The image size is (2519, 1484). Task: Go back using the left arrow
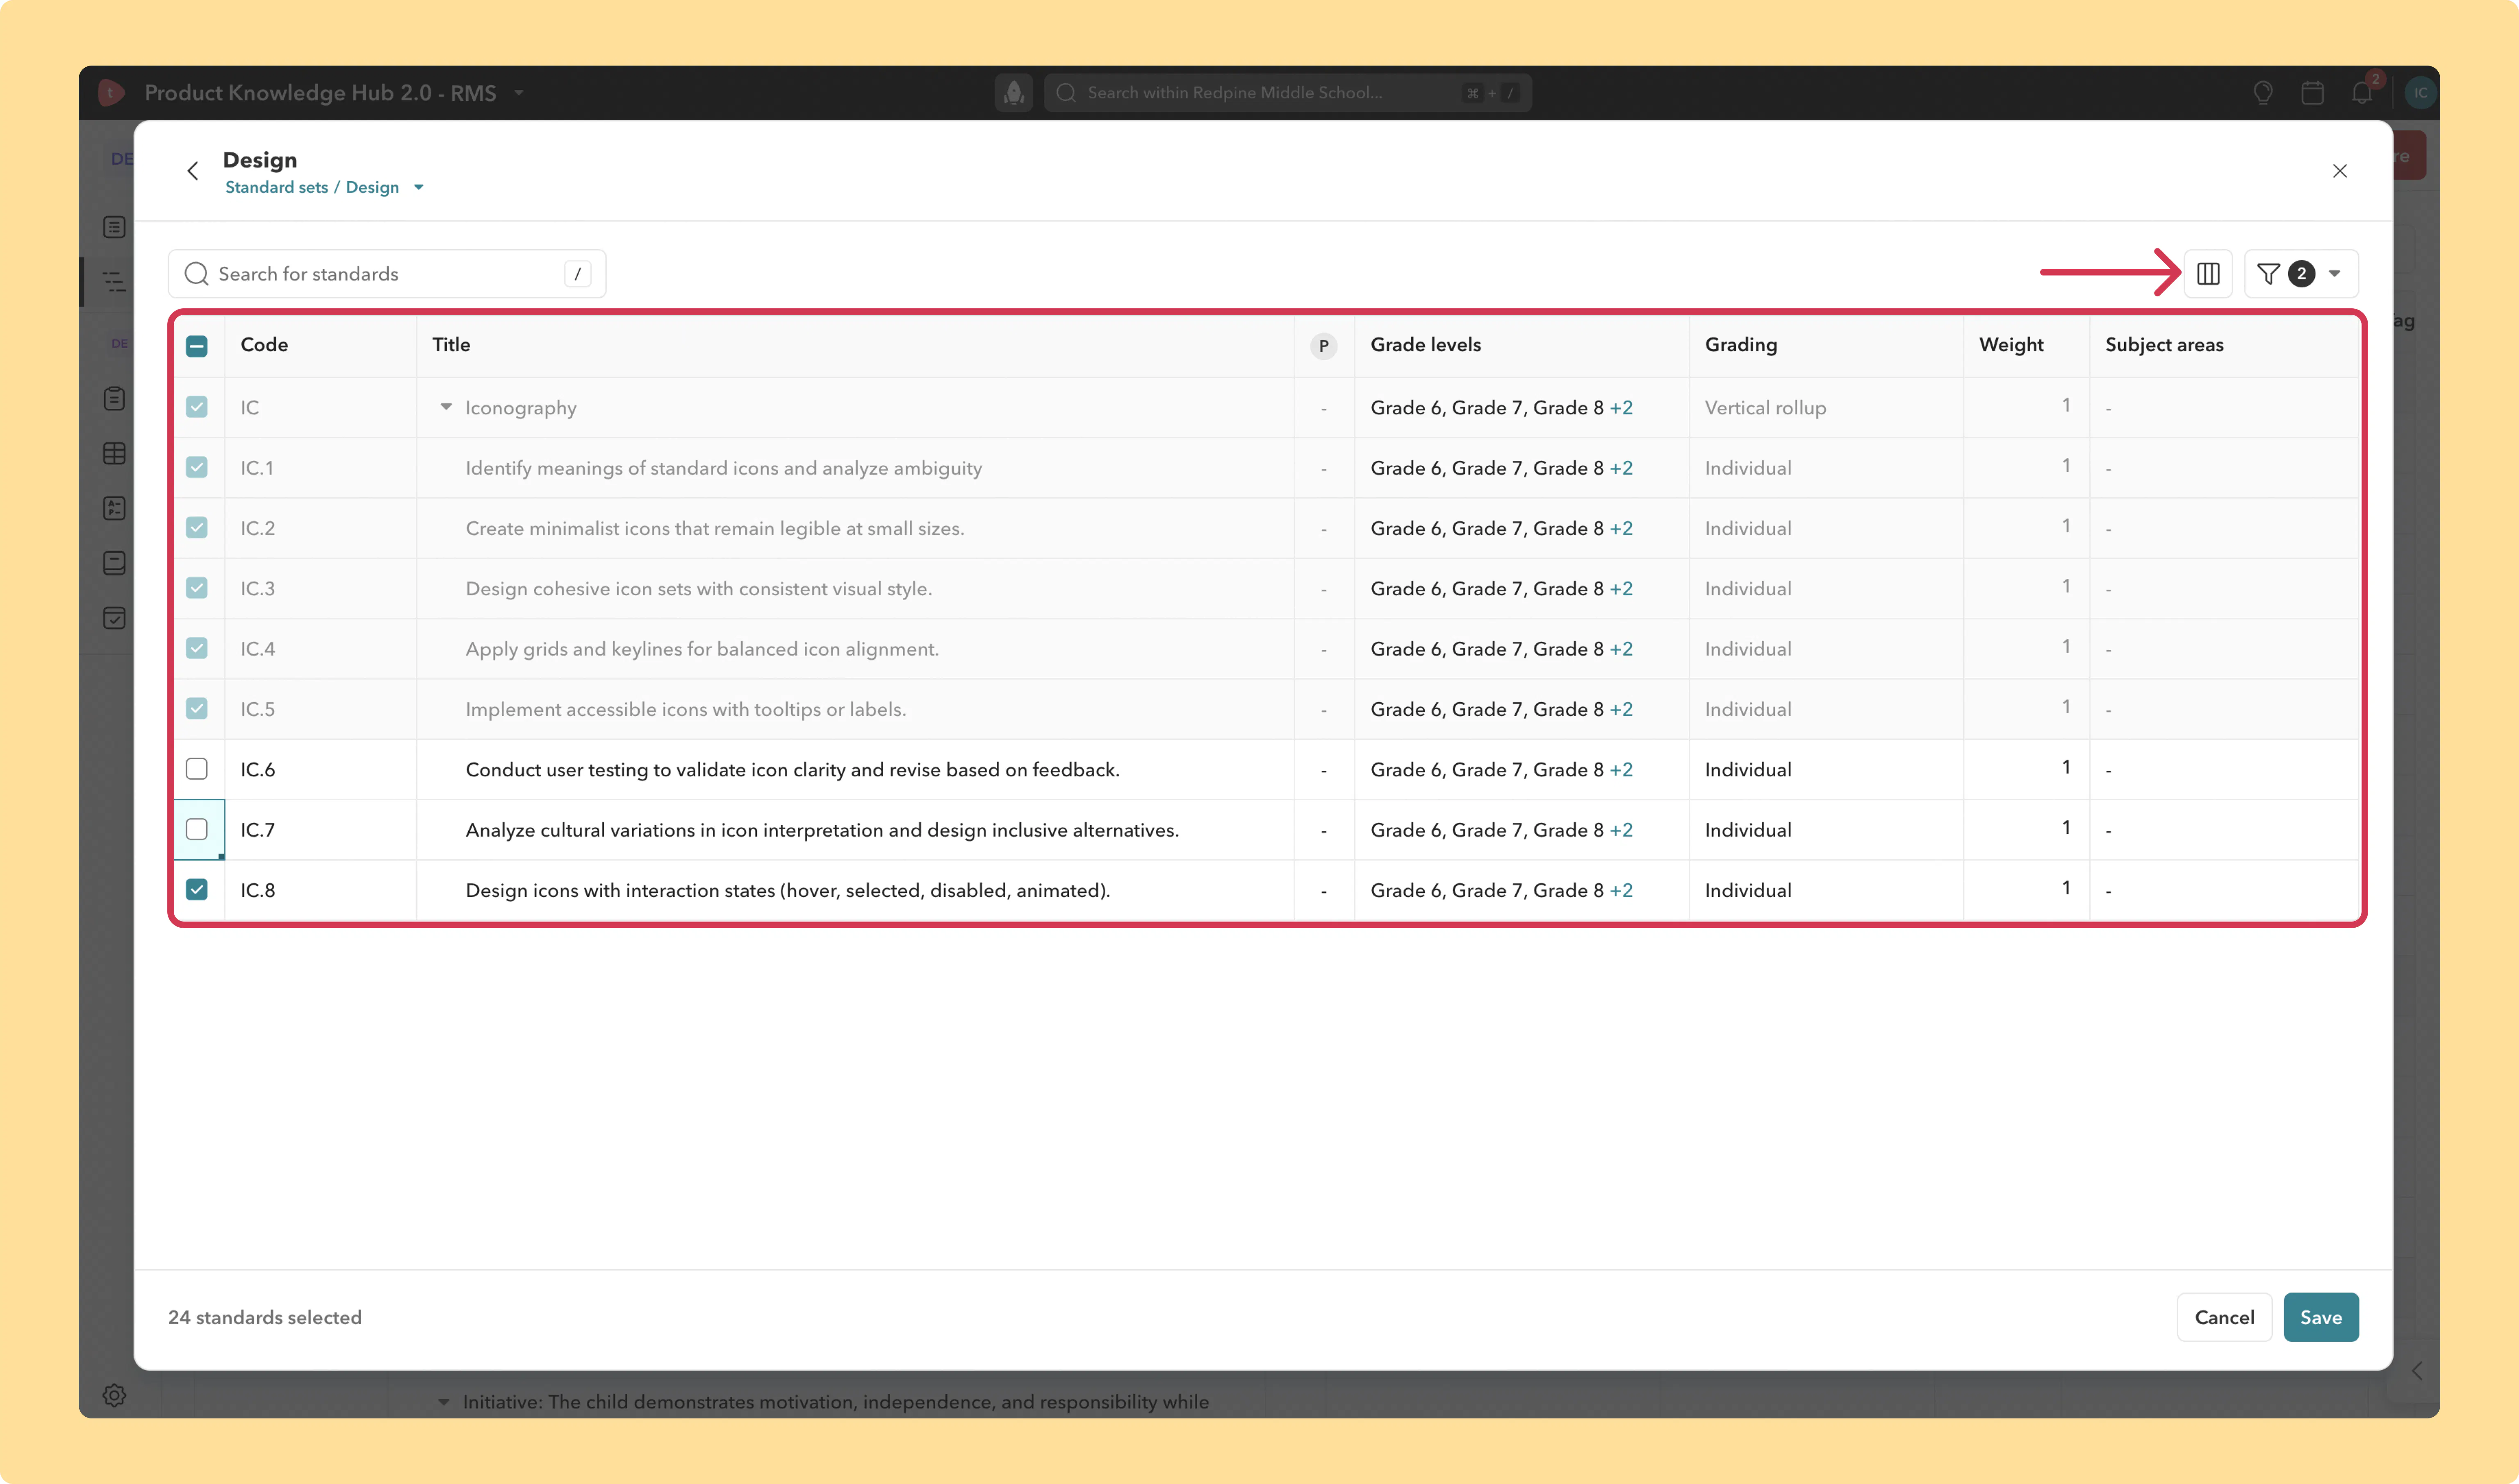[x=193, y=171]
